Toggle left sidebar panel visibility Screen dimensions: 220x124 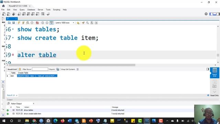click(211, 14)
